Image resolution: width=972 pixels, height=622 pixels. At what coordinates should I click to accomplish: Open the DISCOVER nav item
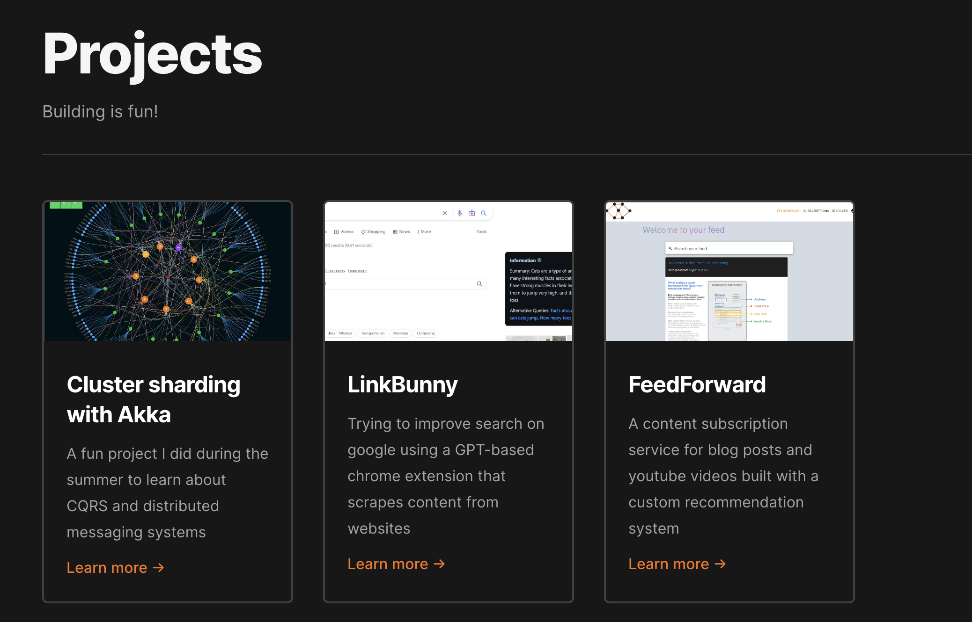[839, 211]
